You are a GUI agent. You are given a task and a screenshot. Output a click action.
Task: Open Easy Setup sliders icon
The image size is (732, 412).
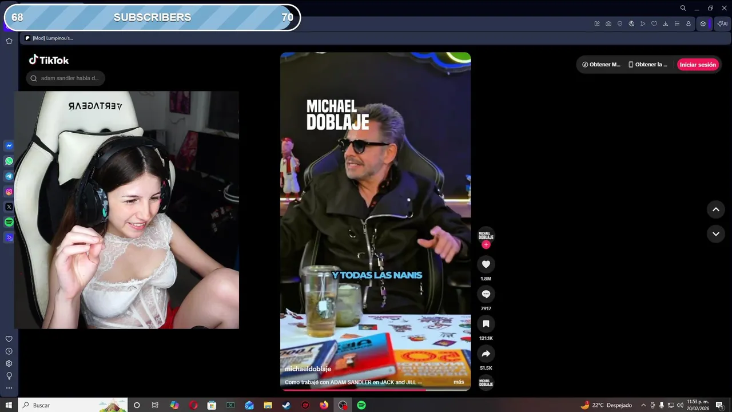677,23
